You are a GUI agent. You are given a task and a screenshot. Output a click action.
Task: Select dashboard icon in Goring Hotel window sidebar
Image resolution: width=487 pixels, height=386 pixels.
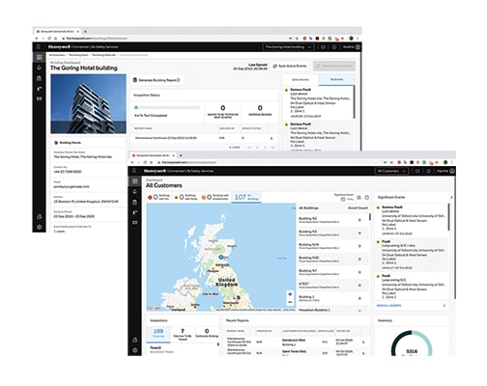coord(40,57)
